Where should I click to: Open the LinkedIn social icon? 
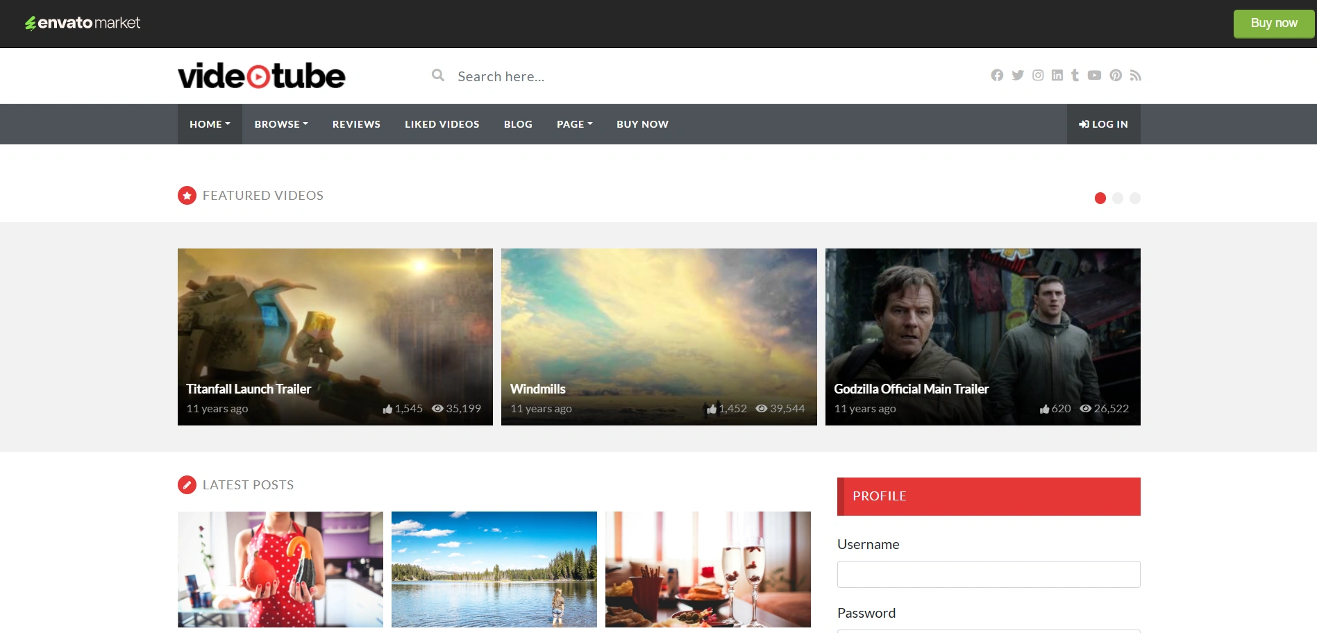click(1057, 75)
